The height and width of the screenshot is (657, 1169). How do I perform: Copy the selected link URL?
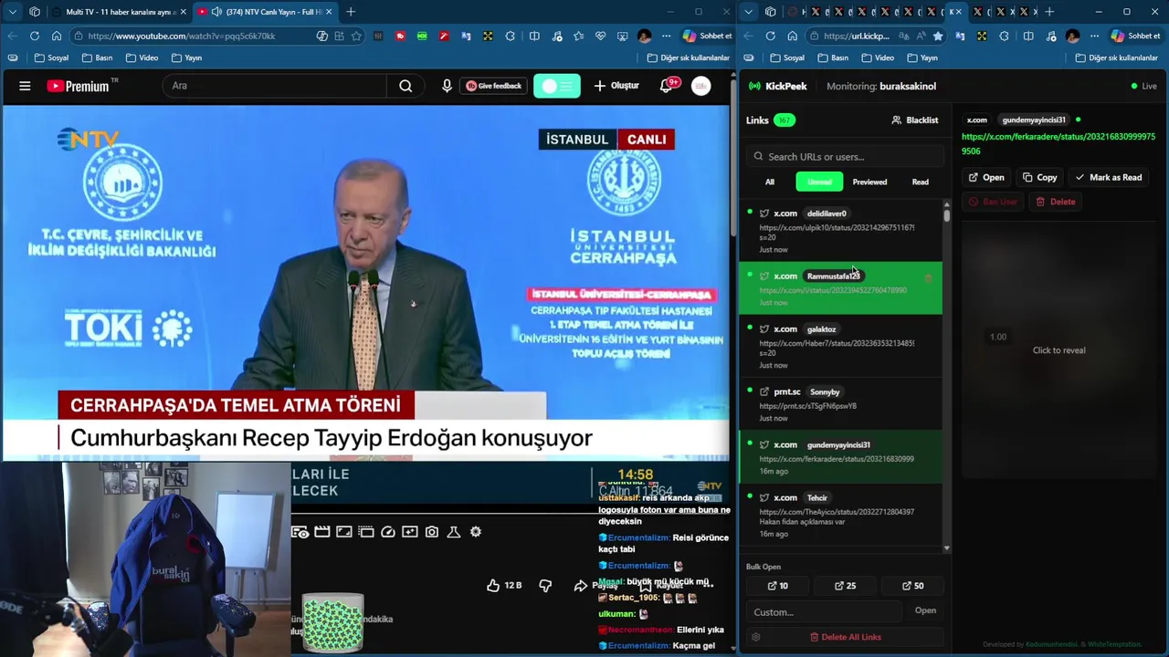point(1040,177)
